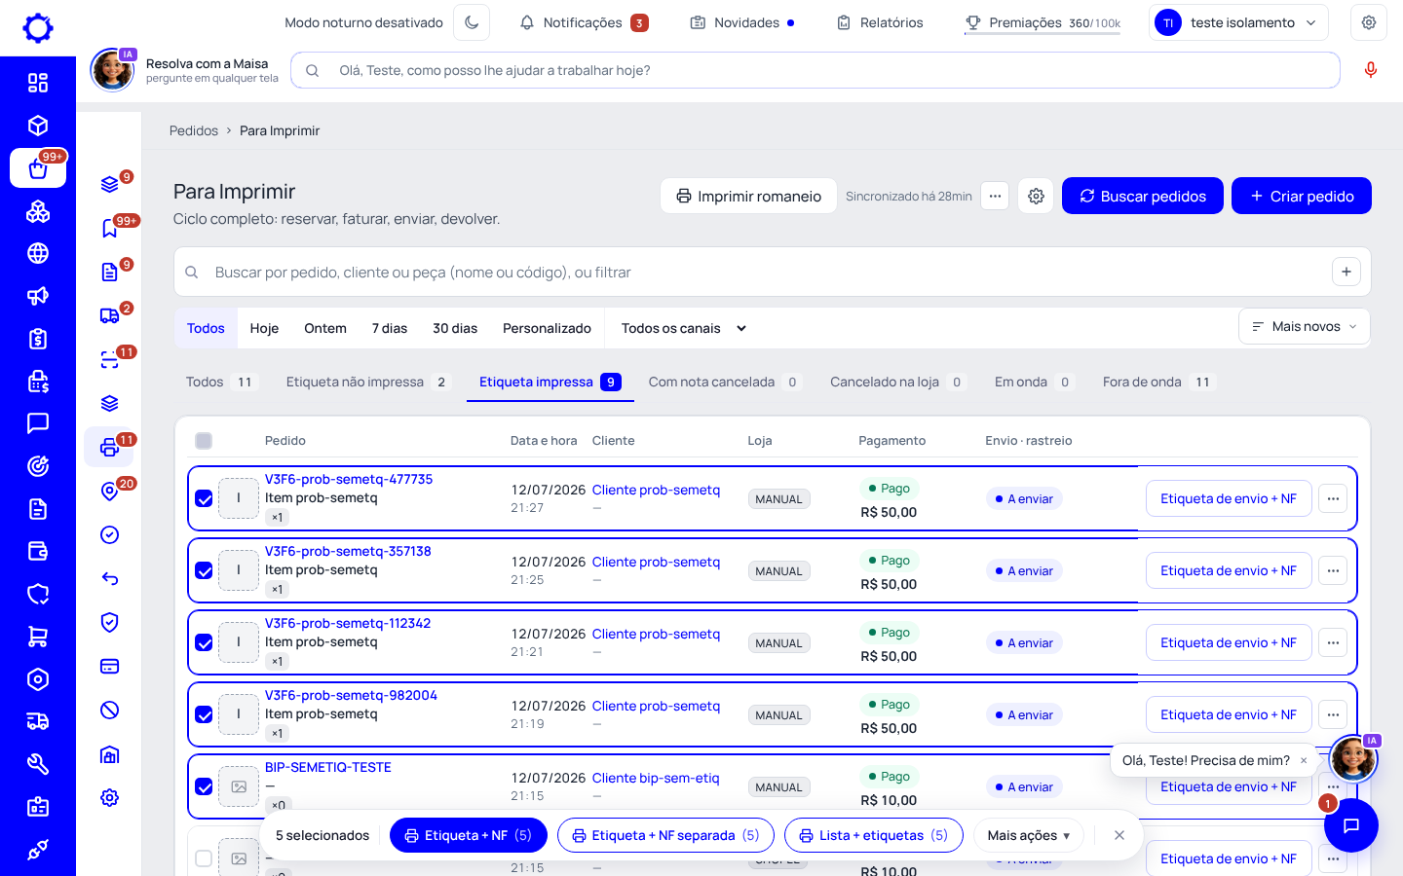Open the wallet icon in the blue sidebar
Viewport: 1403px width, 876px height.
click(x=38, y=551)
